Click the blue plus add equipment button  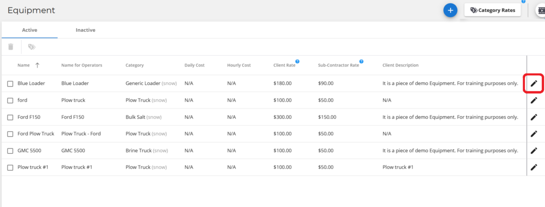(450, 11)
